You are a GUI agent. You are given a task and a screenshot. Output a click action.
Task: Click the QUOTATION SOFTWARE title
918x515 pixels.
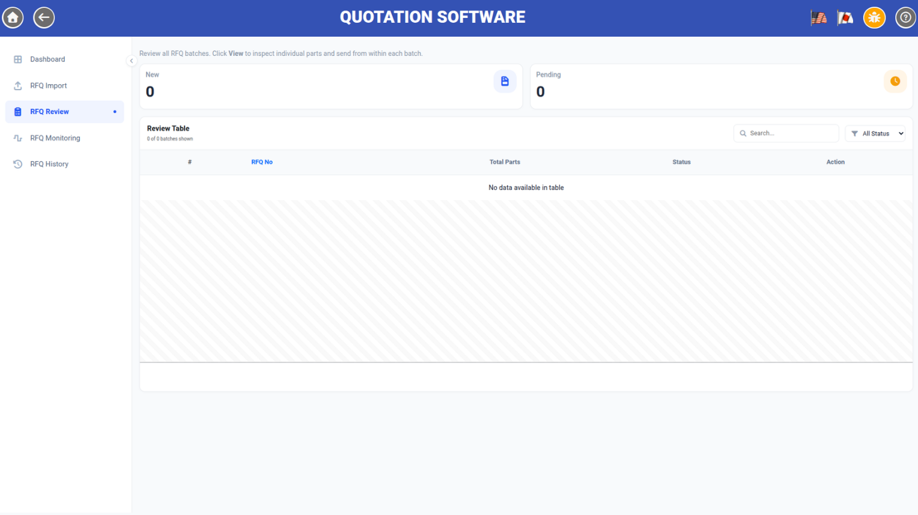(x=433, y=17)
